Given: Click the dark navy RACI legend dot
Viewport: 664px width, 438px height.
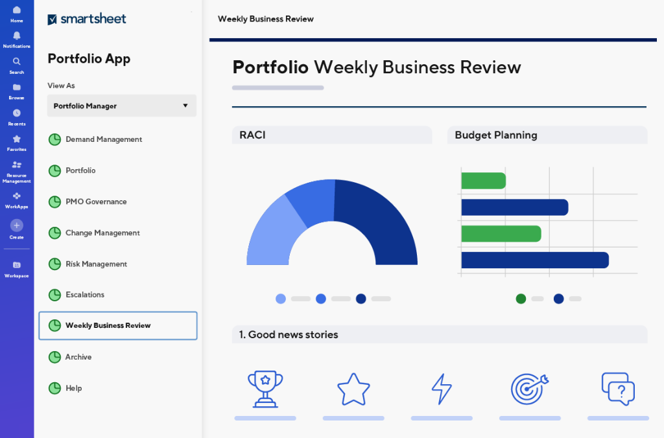Looking at the screenshot, I should pyautogui.click(x=361, y=299).
